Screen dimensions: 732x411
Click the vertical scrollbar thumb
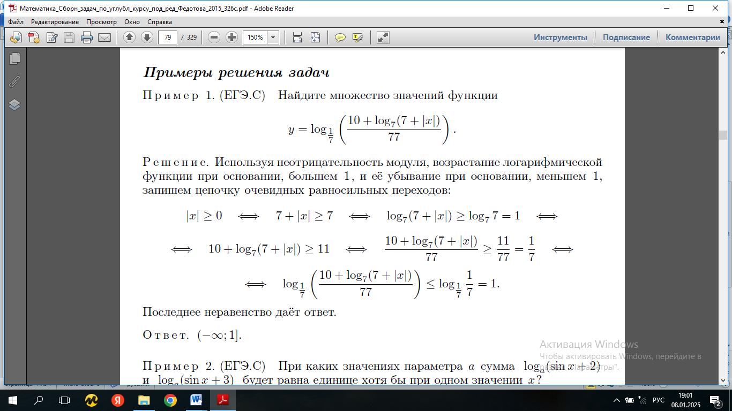point(723,135)
